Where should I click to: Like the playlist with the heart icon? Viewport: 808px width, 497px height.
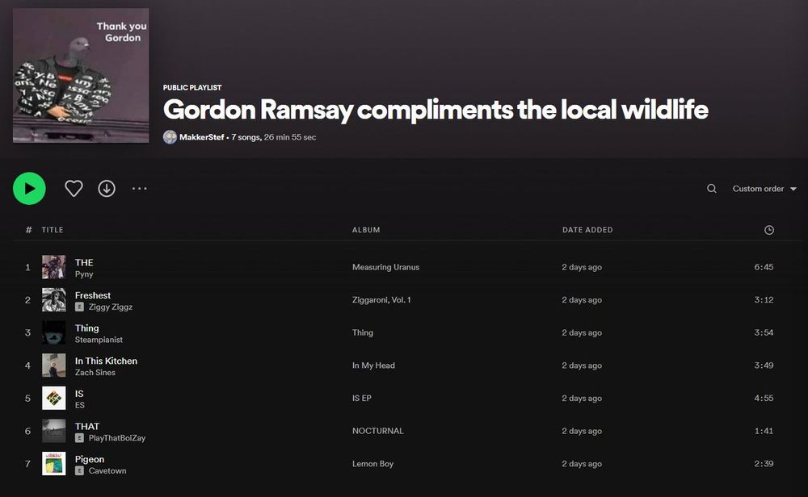pyautogui.click(x=74, y=188)
